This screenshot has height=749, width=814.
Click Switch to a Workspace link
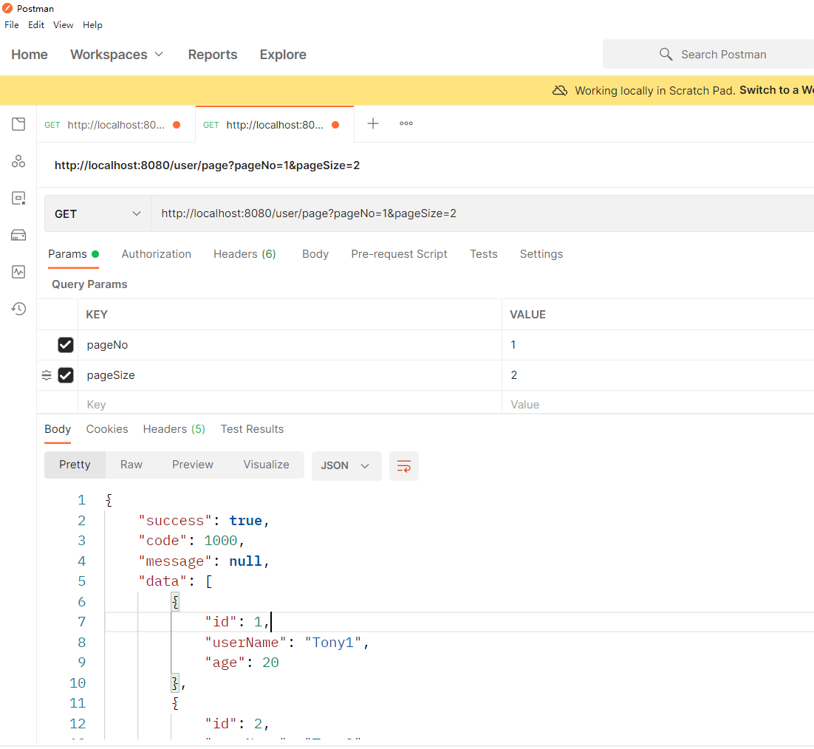(776, 90)
